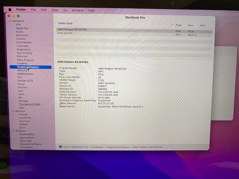Select NVMExpress in the sidebar
Screen dimensions: 239x179
coord(25,74)
